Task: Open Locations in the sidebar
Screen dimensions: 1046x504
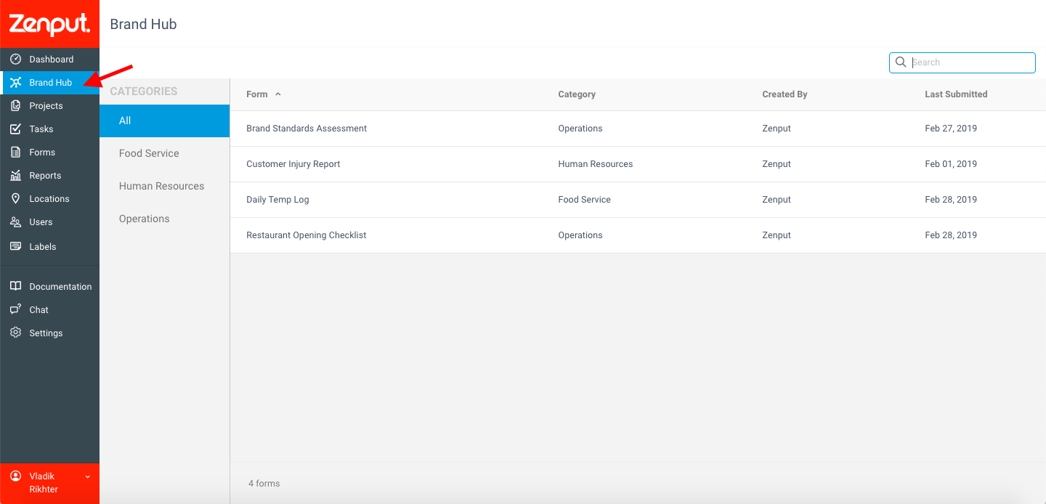Action: pyautogui.click(x=49, y=199)
